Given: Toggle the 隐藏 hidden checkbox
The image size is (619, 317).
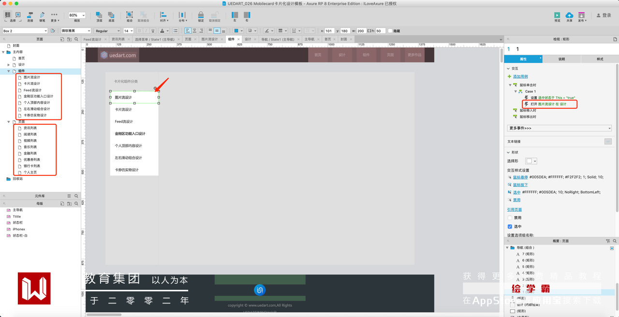Looking at the screenshot, I should (390, 31).
